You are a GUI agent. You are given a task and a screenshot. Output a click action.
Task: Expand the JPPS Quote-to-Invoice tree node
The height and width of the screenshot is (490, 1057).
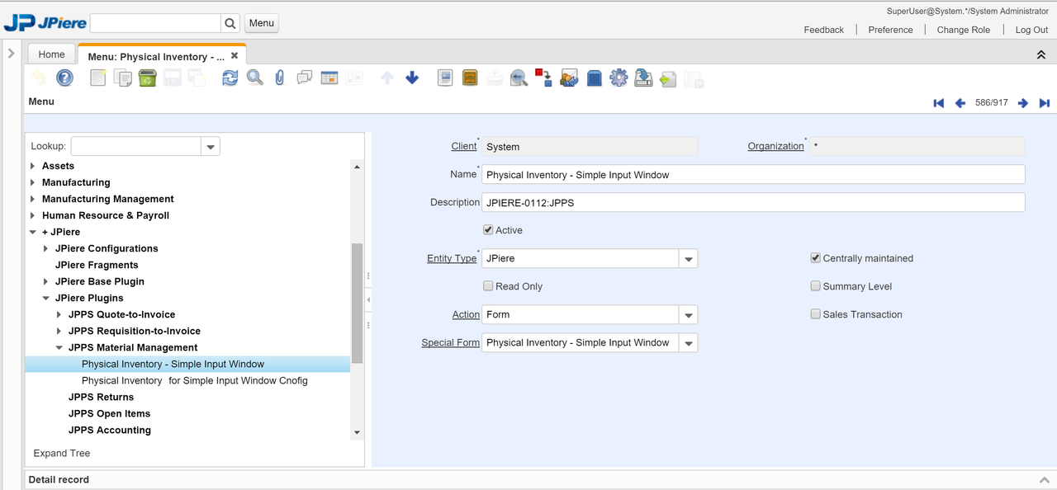[59, 314]
